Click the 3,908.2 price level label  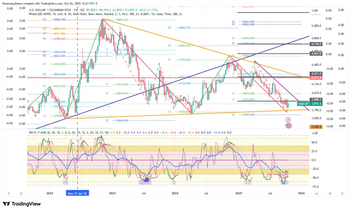point(315,99)
